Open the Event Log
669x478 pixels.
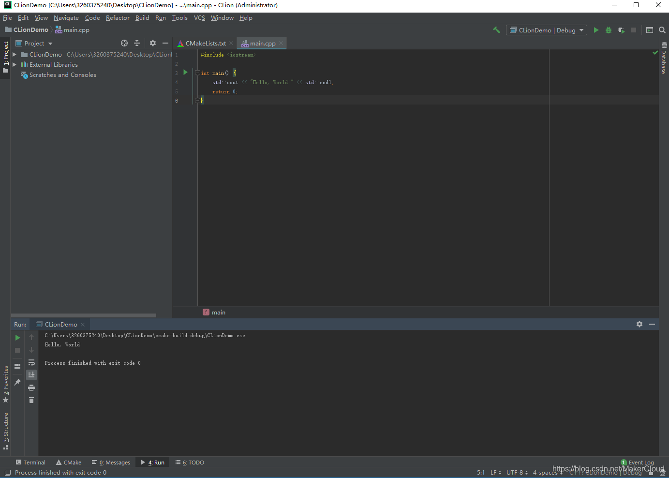[x=637, y=463]
